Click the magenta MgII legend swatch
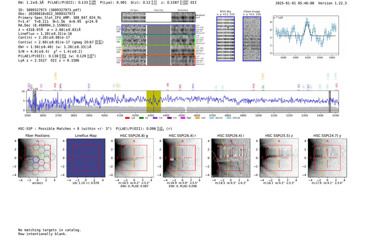 coord(183,118)
